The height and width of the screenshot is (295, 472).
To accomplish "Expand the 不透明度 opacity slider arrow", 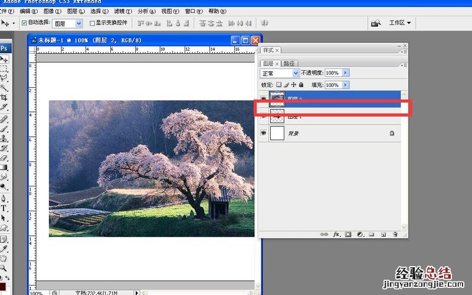I will (x=346, y=73).
